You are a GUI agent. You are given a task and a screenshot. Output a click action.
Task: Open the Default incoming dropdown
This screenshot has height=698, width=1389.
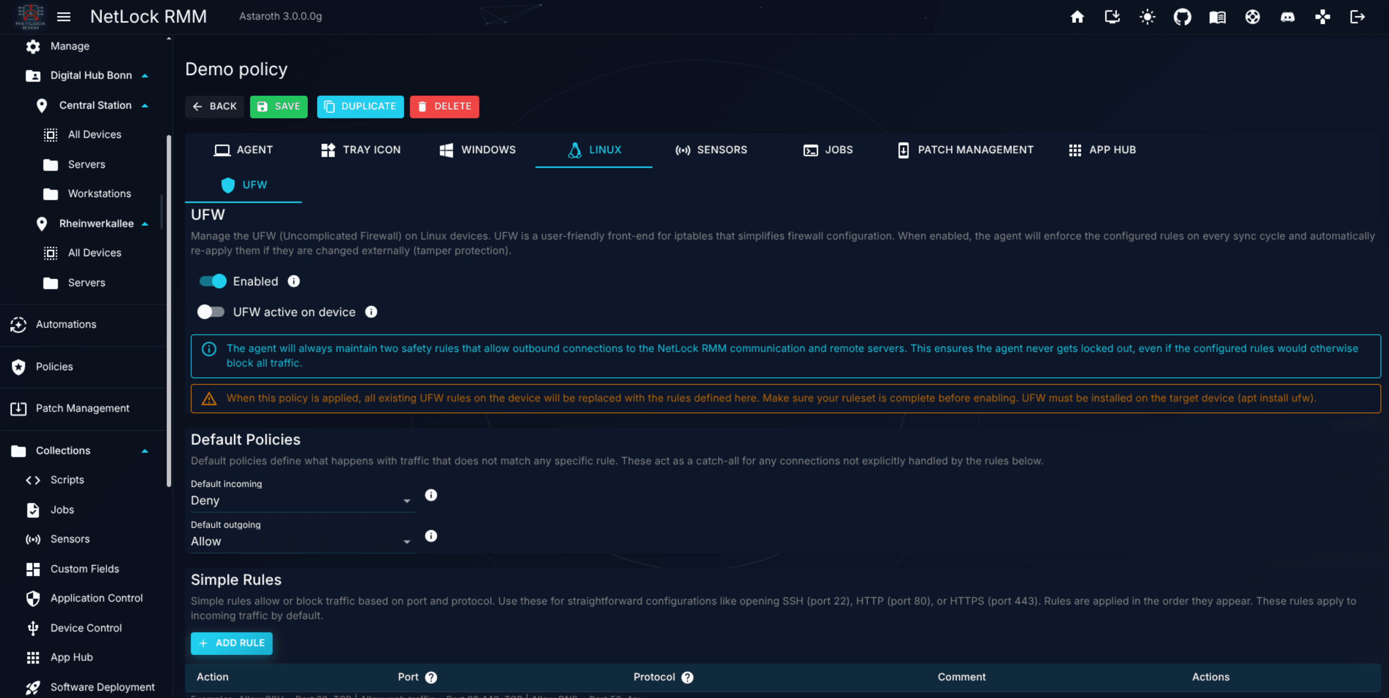[302, 501]
